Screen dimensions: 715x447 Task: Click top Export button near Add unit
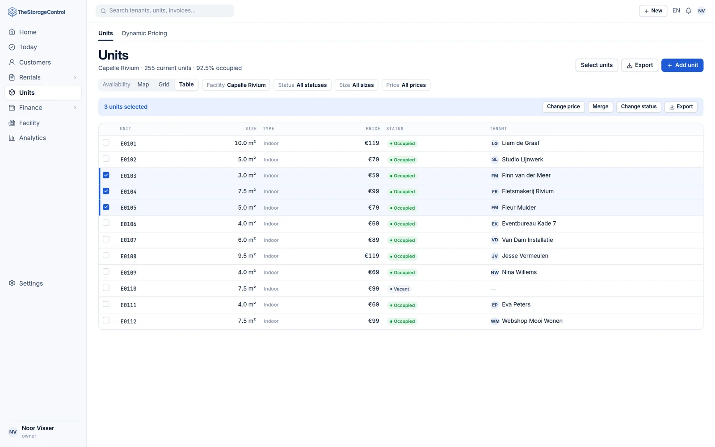[639, 65]
